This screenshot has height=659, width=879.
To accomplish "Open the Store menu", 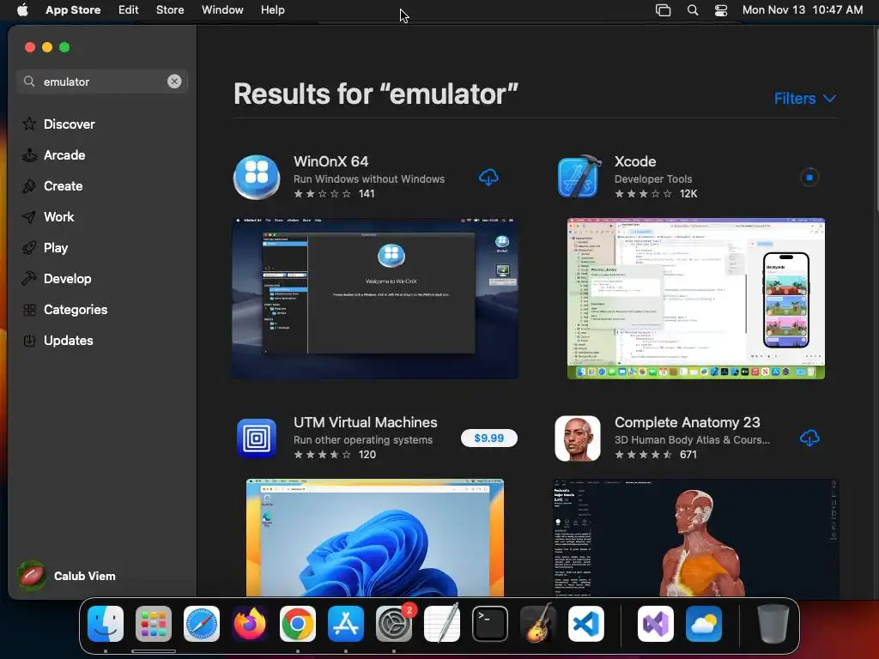I will 170,10.
